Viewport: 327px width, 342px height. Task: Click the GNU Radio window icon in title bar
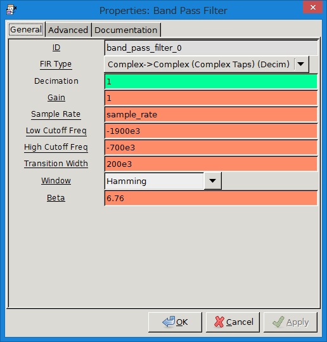click(11, 10)
